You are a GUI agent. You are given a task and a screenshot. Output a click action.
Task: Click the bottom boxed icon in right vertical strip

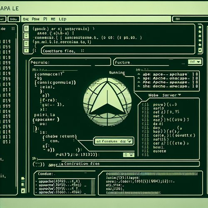coord(200,50)
